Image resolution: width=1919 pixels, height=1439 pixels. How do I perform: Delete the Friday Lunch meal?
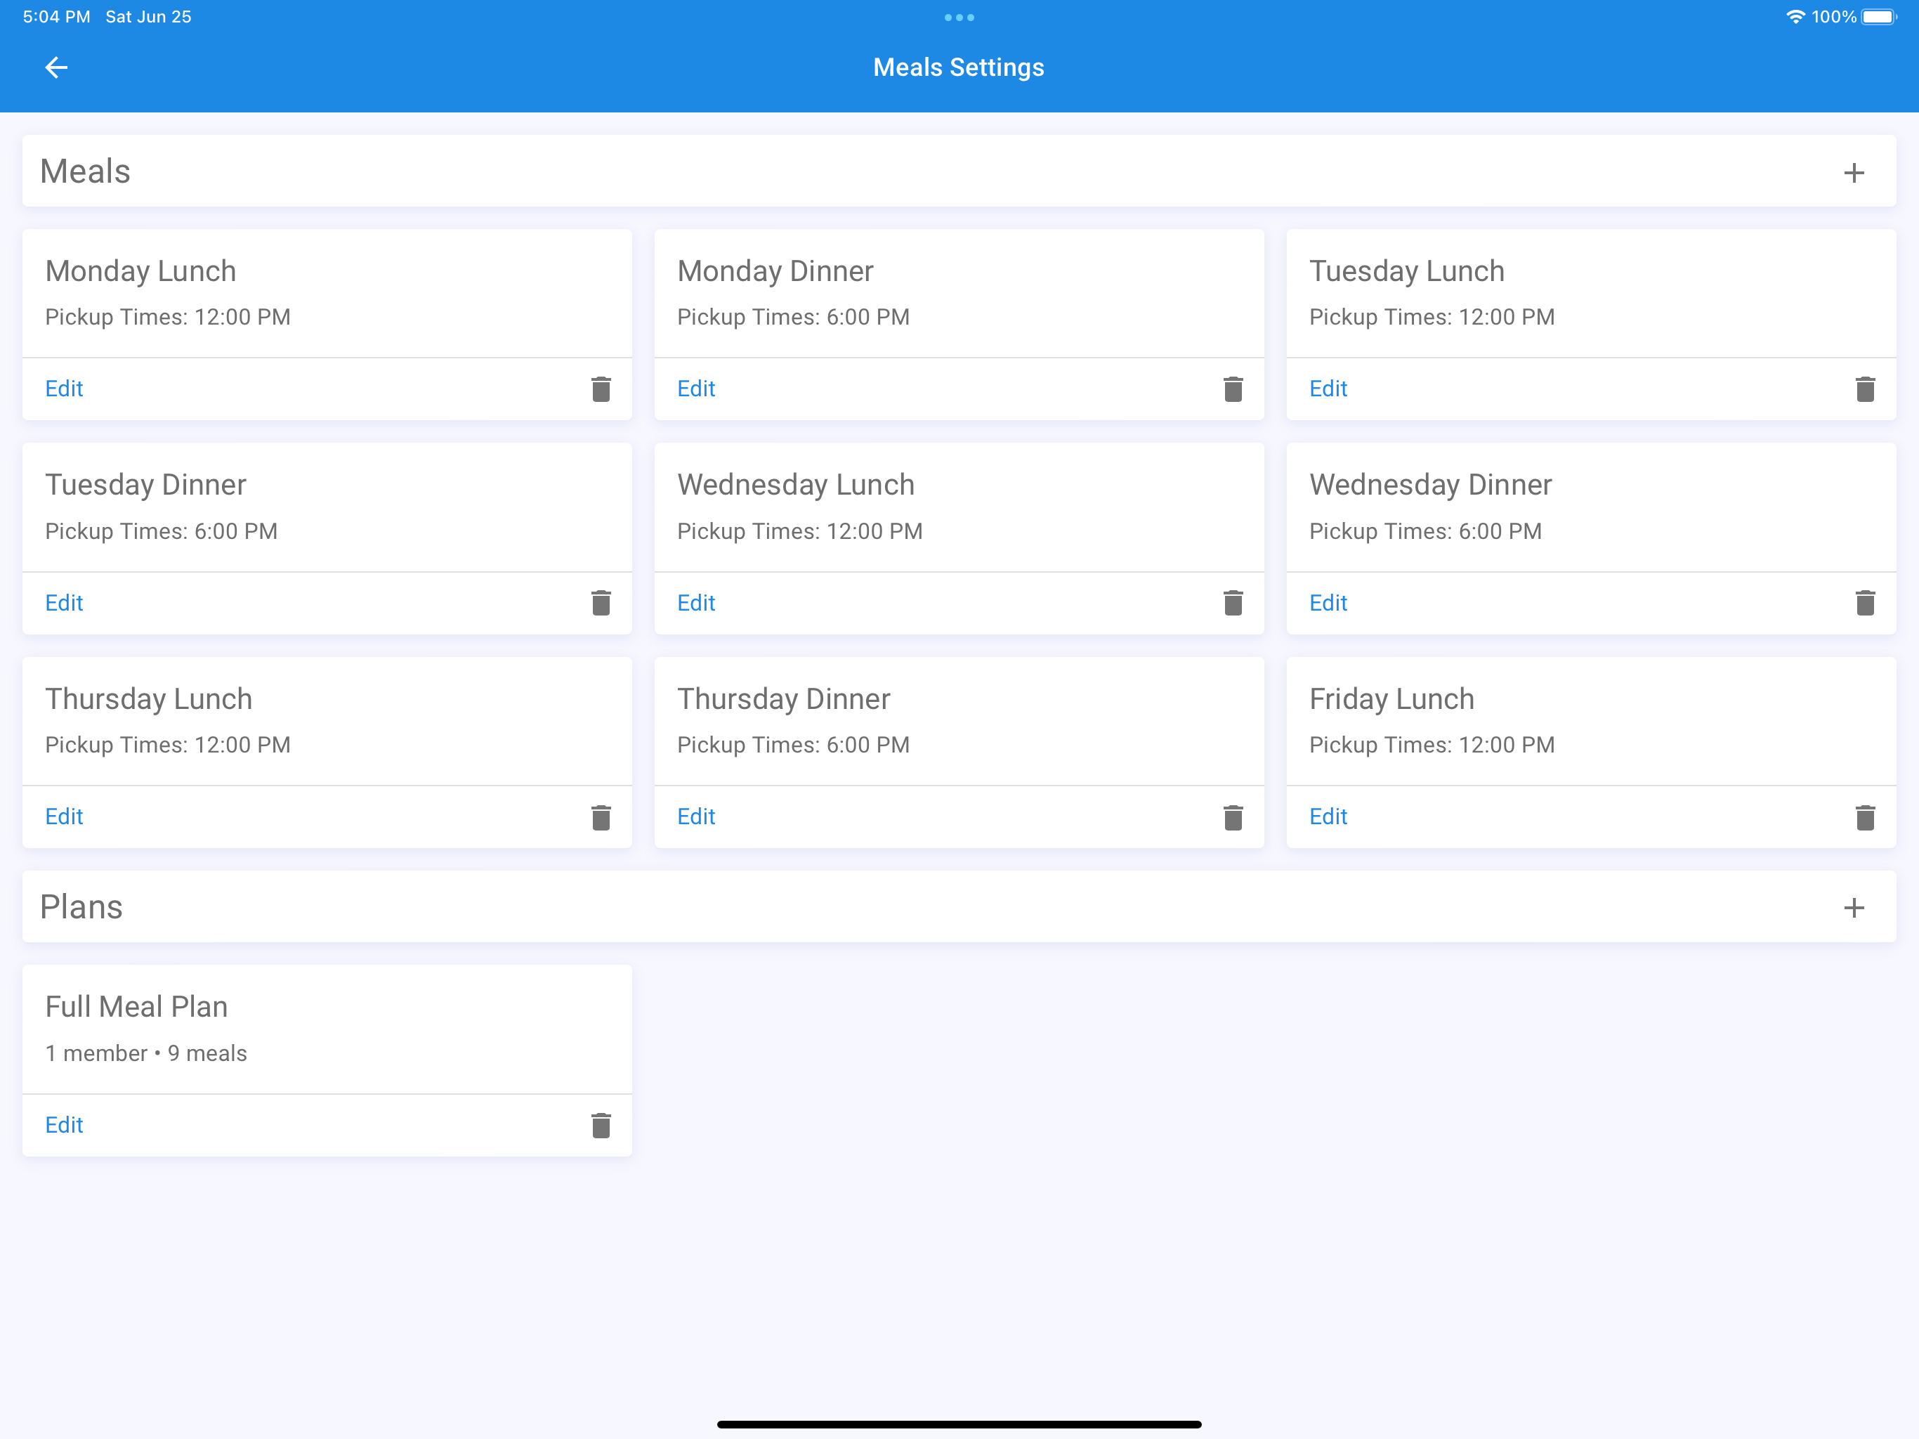[x=1864, y=818]
